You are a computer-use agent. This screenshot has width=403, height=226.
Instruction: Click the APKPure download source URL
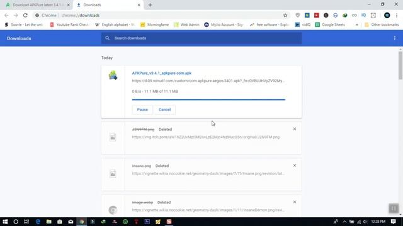(208, 81)
